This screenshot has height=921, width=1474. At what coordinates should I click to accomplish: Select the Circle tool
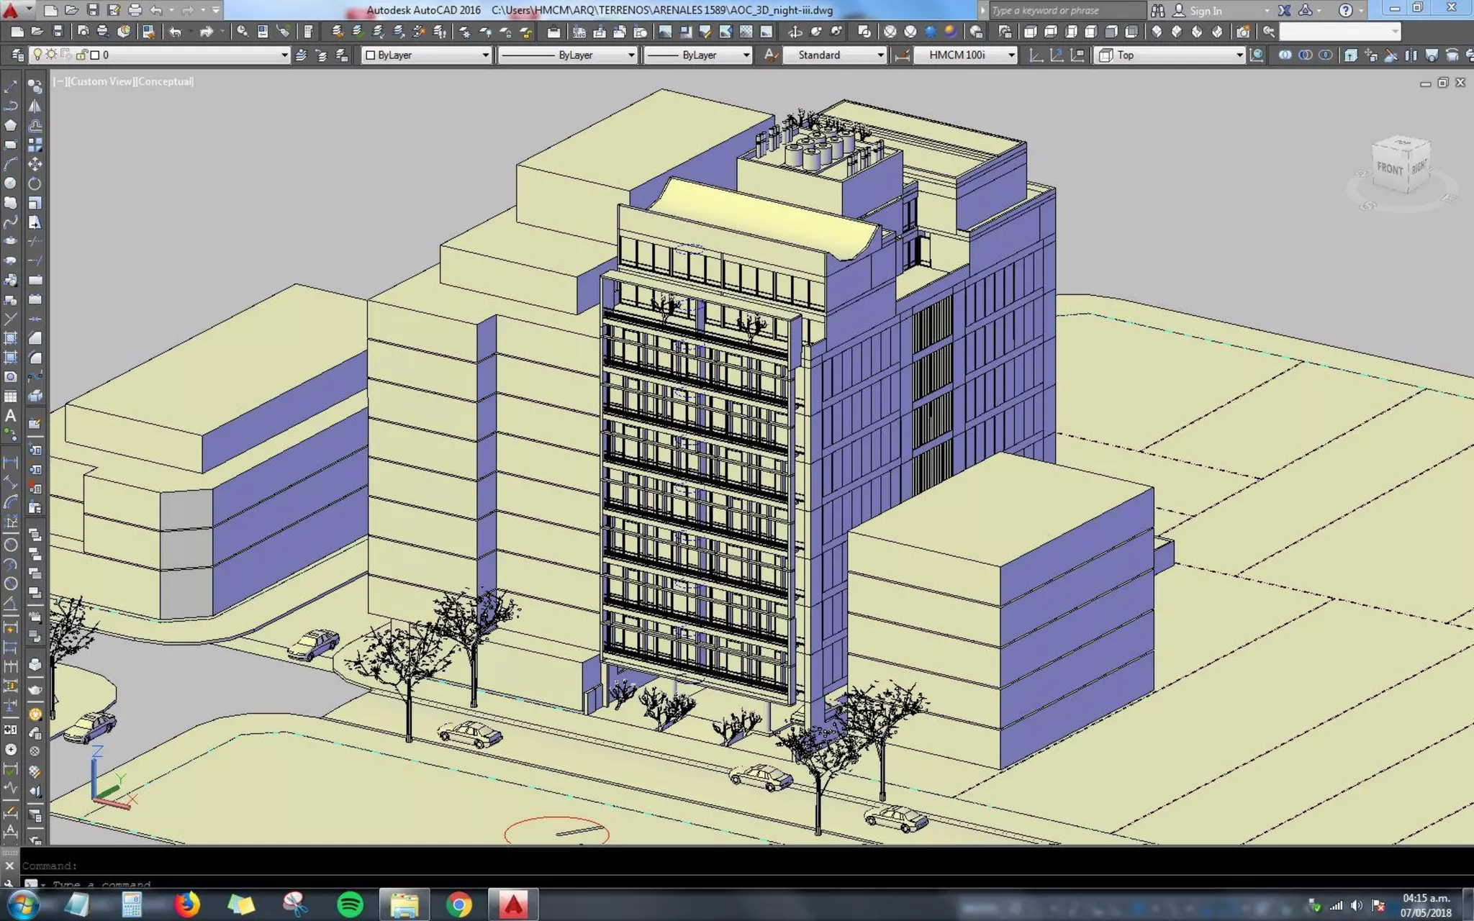pos(11,183)
